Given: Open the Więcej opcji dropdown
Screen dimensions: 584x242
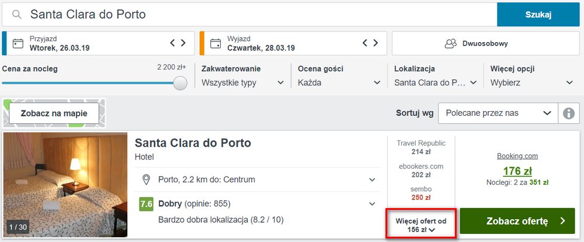Looking at the screenshot, I should pos(531,82).
